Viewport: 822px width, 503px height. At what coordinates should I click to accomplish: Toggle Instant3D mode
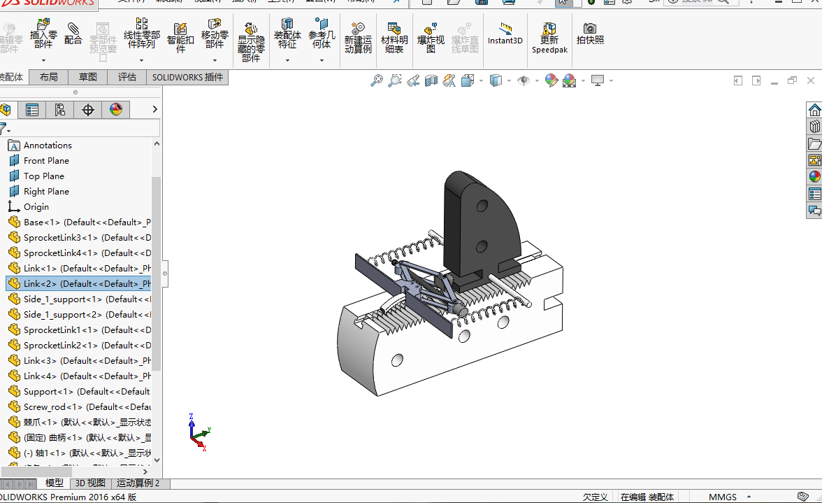(505, 34)
